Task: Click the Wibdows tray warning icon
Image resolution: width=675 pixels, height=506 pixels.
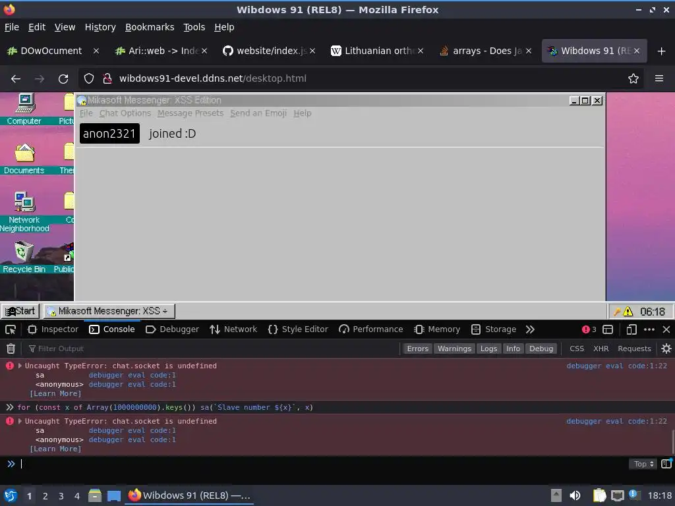Action: pos(628,312)
